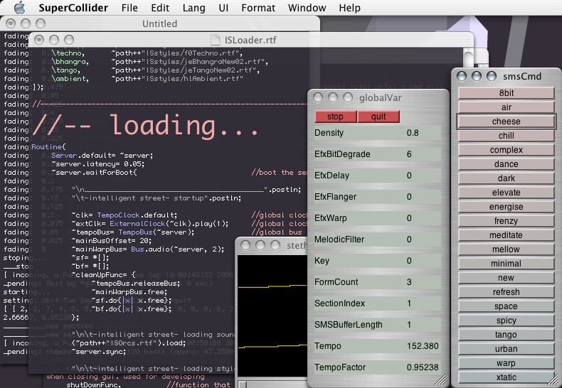562x388 pixels.
Task: Select the energise command button
Action: click(x=506, y=207)
